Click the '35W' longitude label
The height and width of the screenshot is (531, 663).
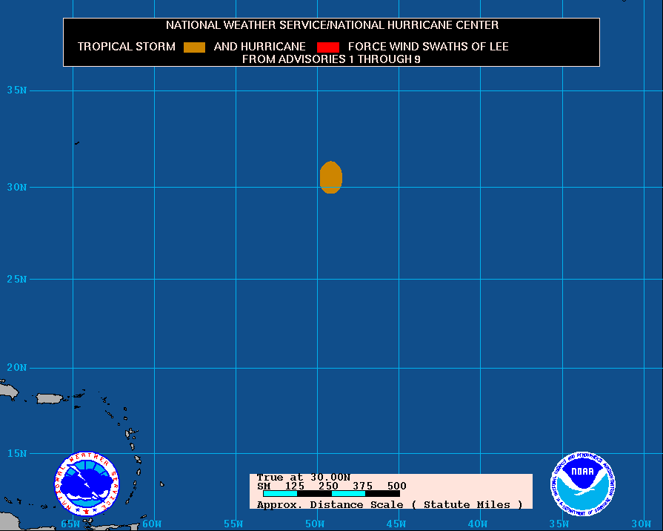pos(559,524)
